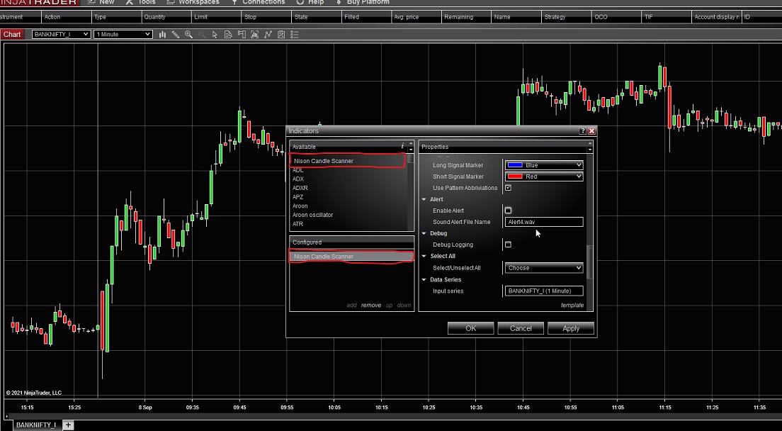Click the Available list scrollbar thumb
This screenshot has height=431, width=782.
(410, 159)
